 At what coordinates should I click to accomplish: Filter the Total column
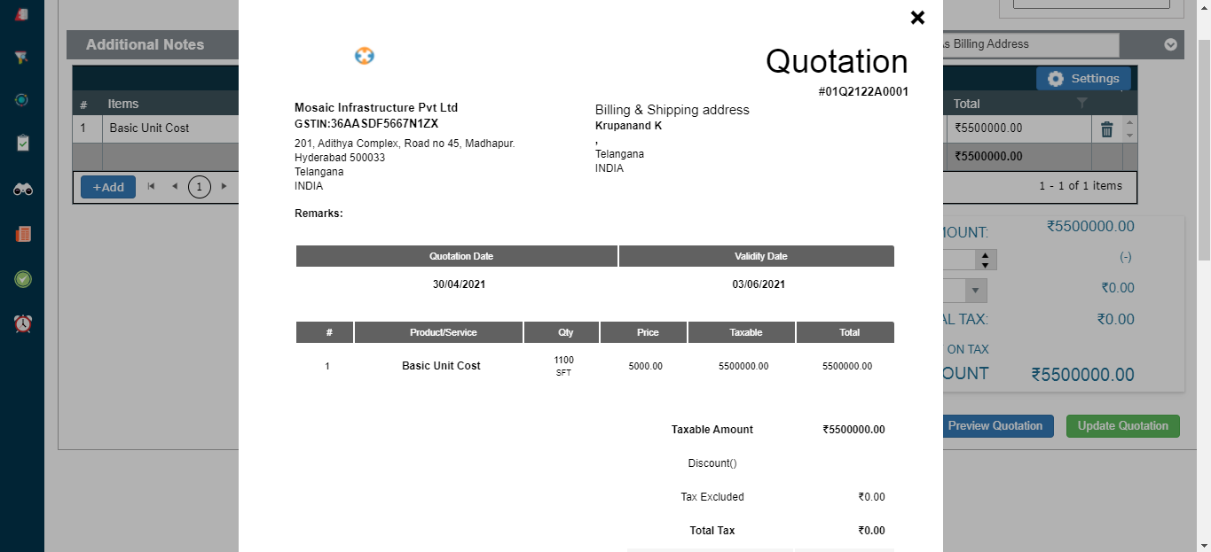[1081, 104]
